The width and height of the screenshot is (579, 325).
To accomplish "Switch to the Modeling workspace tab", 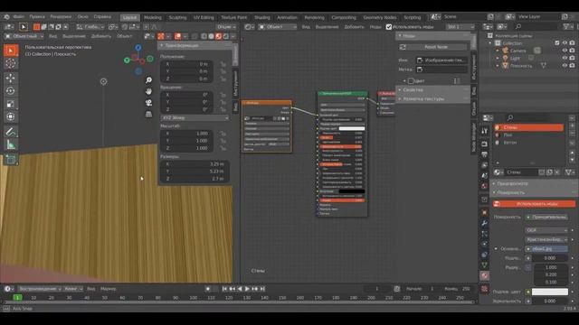I will (x=153, y=17).
